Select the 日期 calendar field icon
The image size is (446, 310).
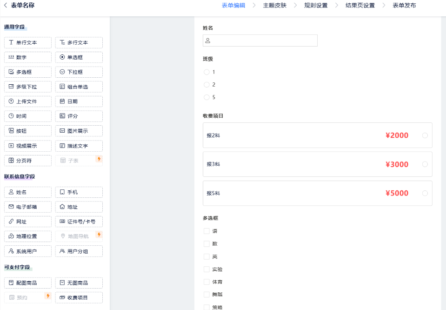coord(62,101)
